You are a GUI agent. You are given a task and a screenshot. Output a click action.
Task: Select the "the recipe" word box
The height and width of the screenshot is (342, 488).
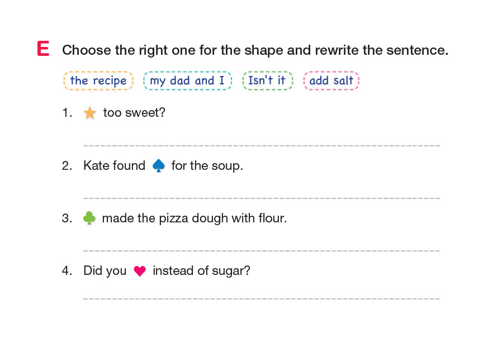click(98, 80)
